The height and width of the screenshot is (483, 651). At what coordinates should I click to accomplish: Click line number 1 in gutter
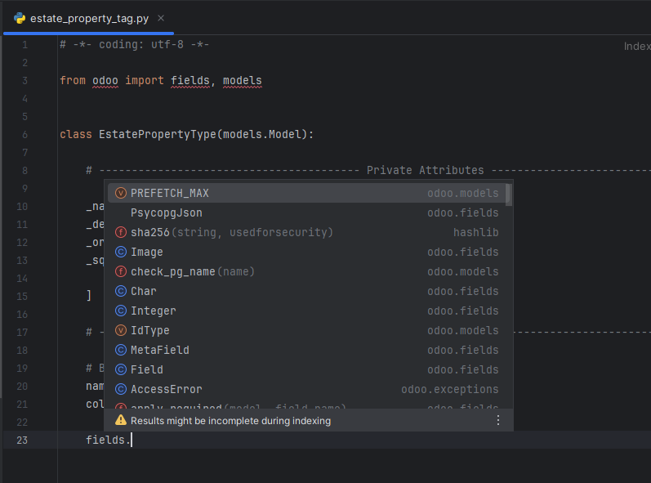click(25, 45)
